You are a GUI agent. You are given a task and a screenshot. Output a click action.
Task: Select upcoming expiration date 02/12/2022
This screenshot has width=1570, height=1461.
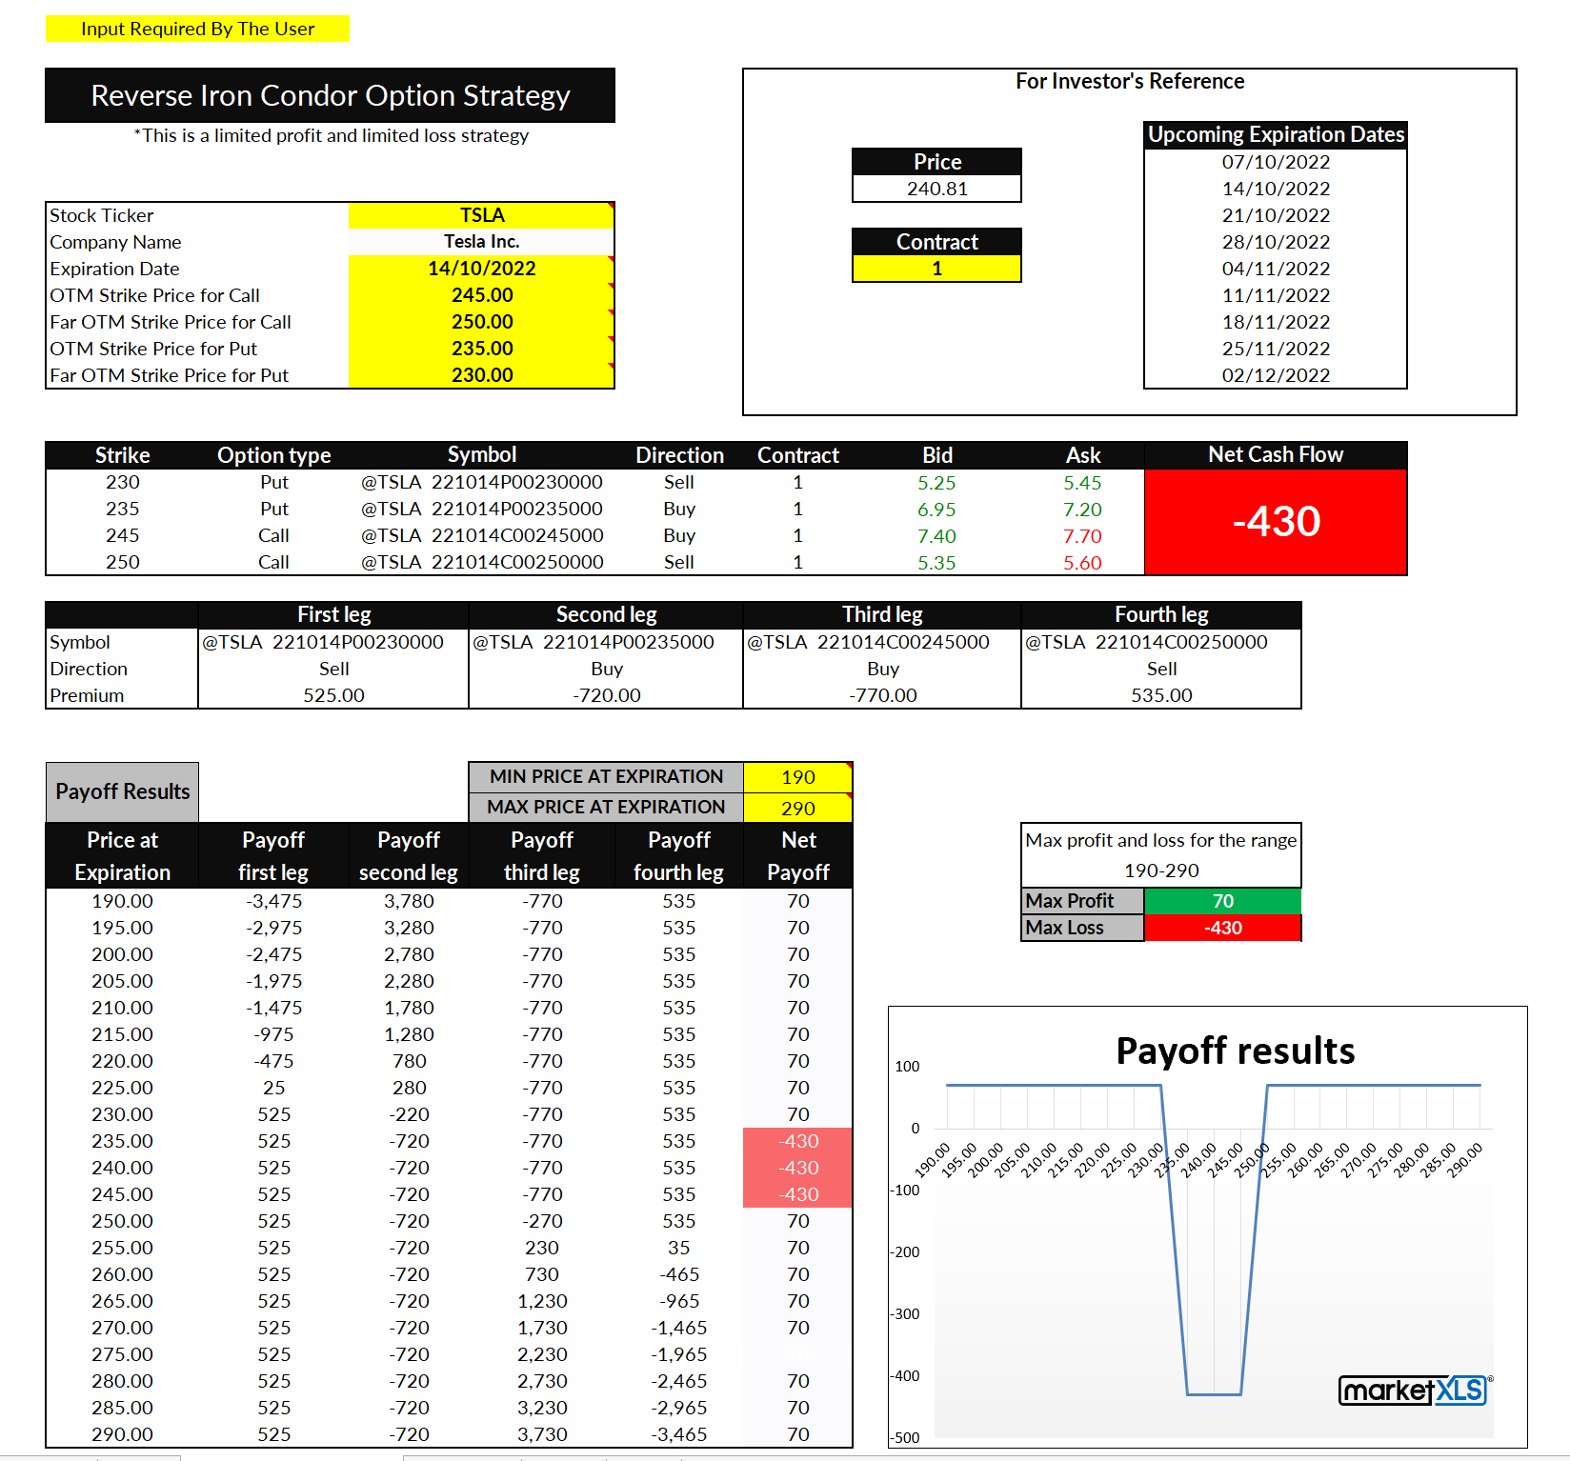tap(1276, 375)
